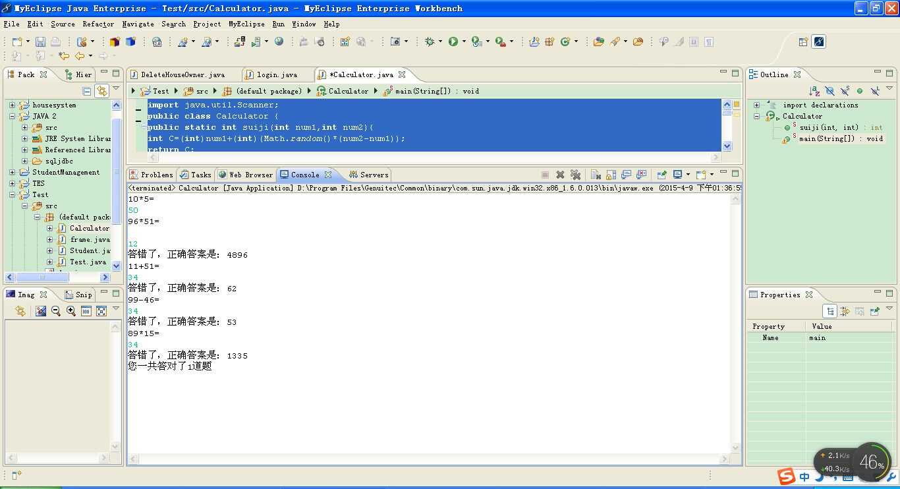900x489 pixels.
Task: Toggle Hide Non-Public Members in Outline
Action: point(860,91)
